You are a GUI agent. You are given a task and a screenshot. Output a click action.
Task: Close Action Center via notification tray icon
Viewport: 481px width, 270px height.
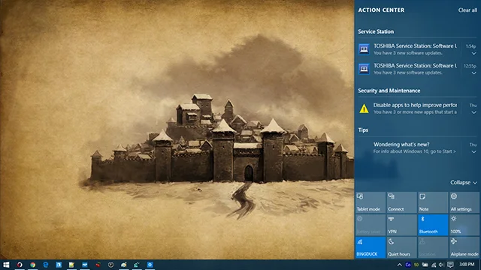click(x=450, y=265)
